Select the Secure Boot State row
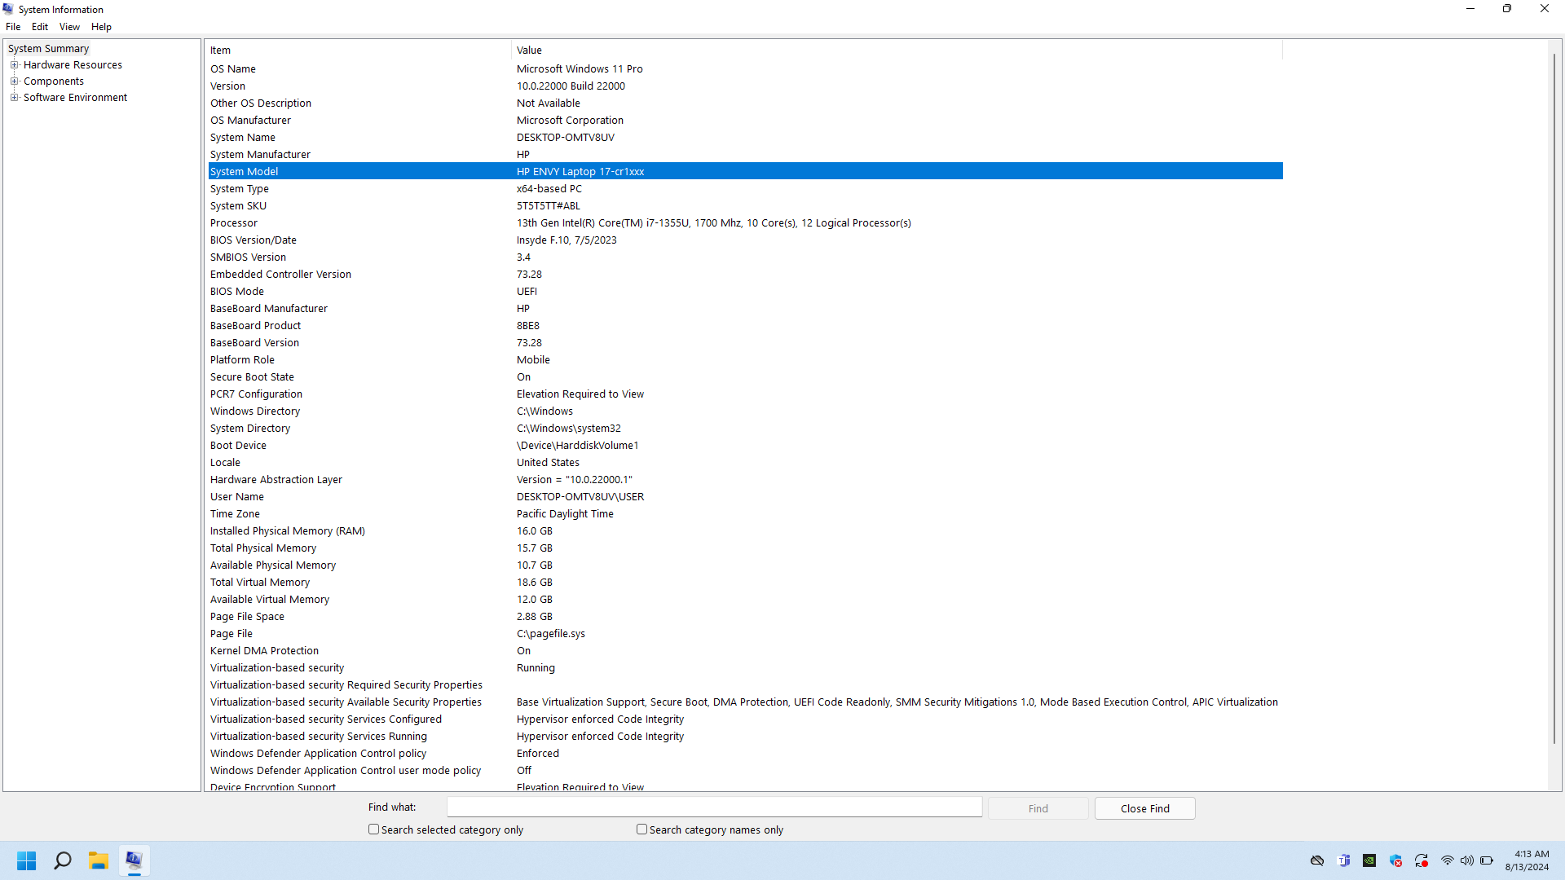The width and height of the screenshot is (1565, 880). [x=745, y=377]
